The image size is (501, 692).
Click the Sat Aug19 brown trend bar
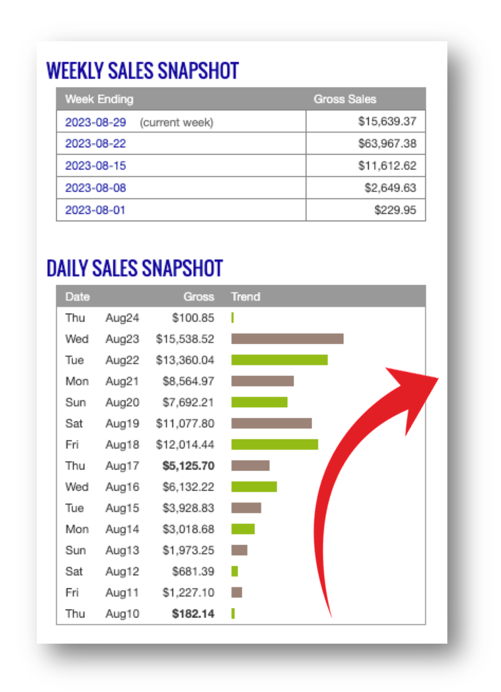tap(271, 423)
